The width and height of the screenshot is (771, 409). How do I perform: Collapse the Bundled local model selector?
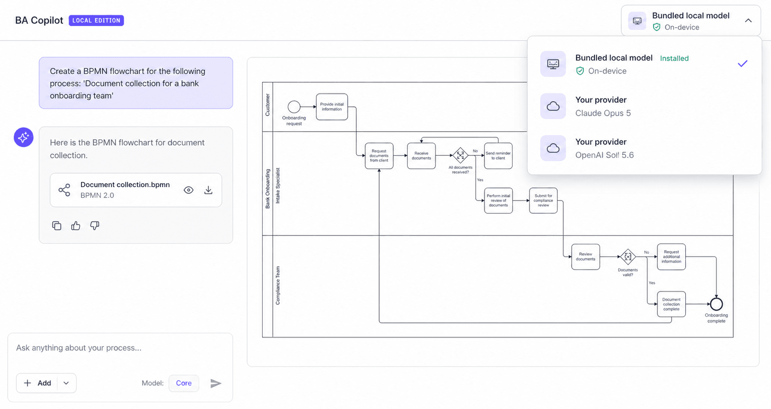(691, 21)
